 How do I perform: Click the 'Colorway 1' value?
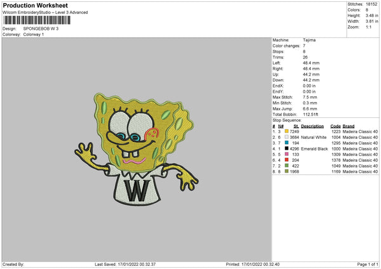34,34
